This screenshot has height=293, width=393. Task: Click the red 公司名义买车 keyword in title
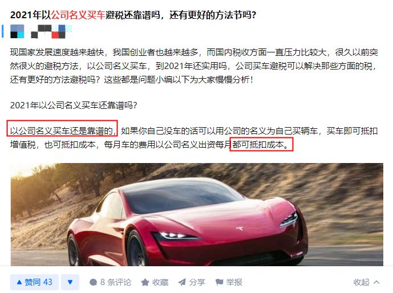(x=78, y=15)
